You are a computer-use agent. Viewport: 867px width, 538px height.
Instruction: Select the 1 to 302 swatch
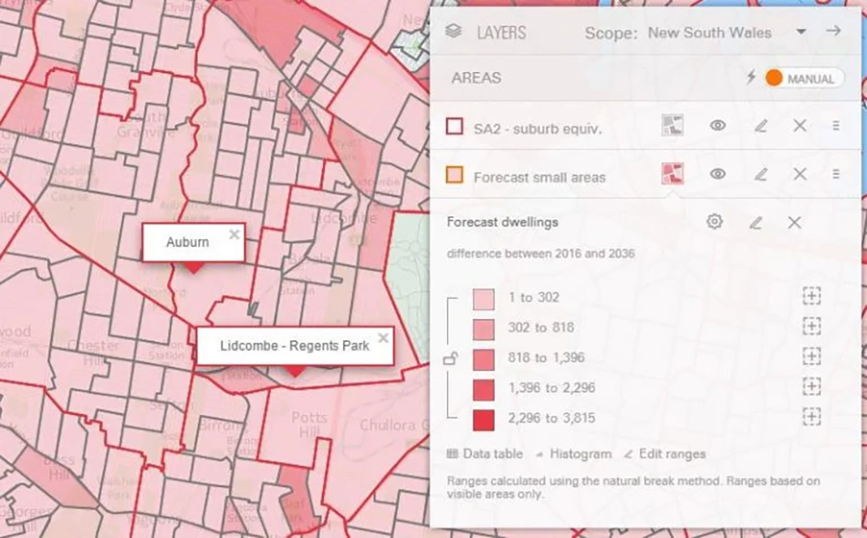click(484, 299)
